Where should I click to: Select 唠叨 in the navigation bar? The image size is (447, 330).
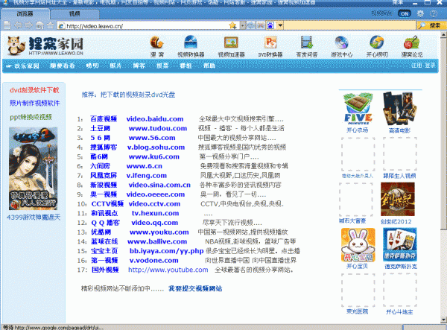click(x=92, y=66)
